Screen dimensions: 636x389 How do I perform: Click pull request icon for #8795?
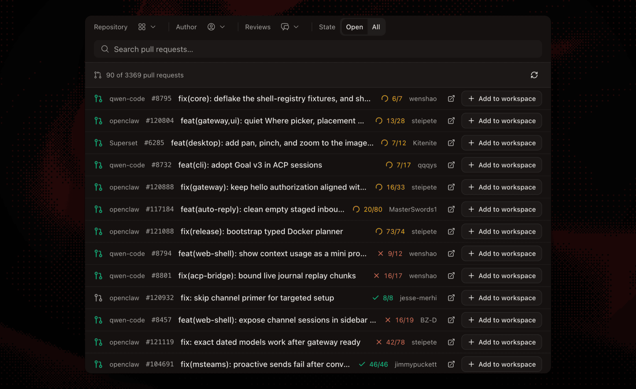(98, 99)
